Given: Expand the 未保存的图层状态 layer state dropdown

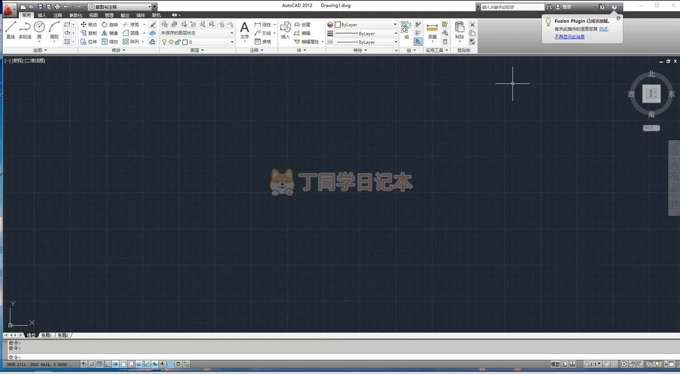Looking at the screenshot, I should [x=232, y=33].
